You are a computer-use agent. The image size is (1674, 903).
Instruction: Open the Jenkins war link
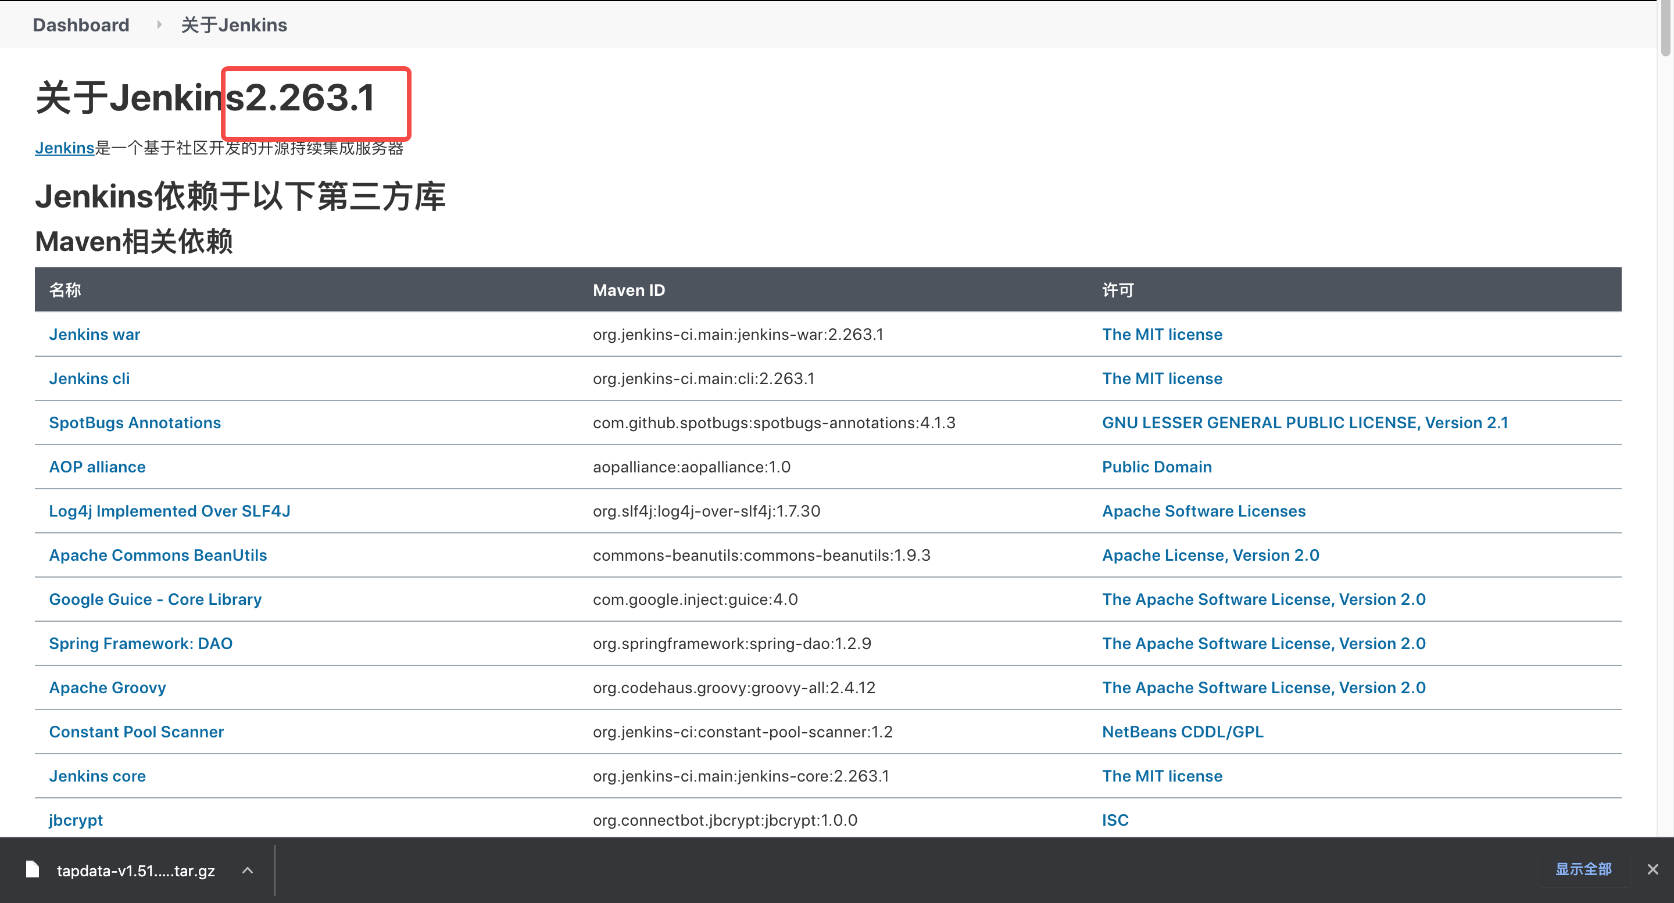point(95,335)
